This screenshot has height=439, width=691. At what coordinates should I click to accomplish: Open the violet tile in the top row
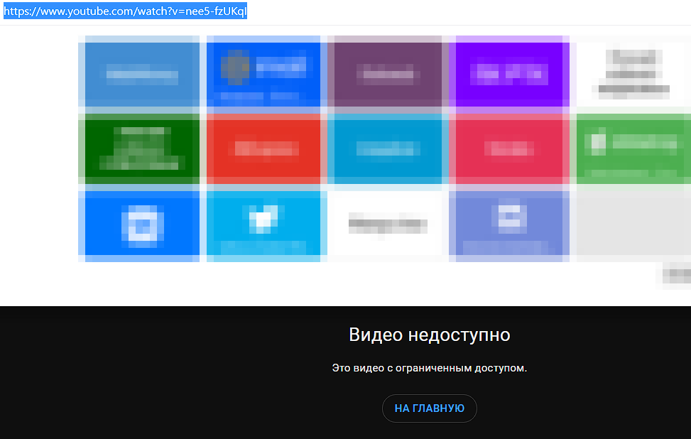(x=509, y=73)
